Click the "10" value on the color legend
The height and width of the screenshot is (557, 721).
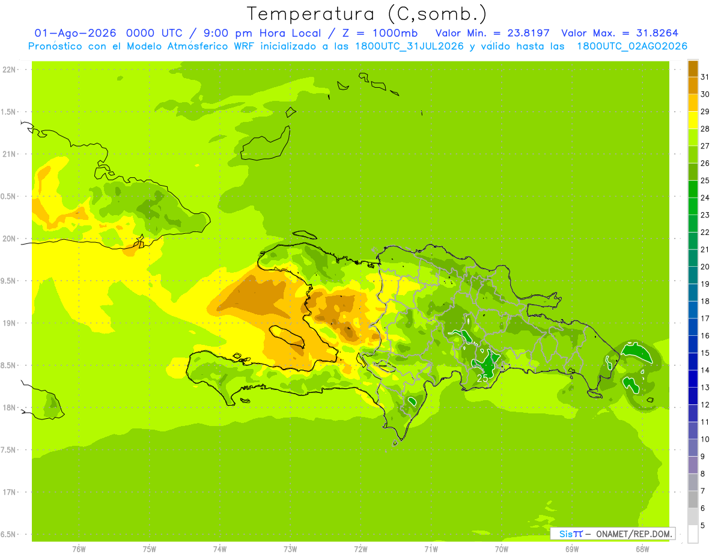tap(705, 439)
